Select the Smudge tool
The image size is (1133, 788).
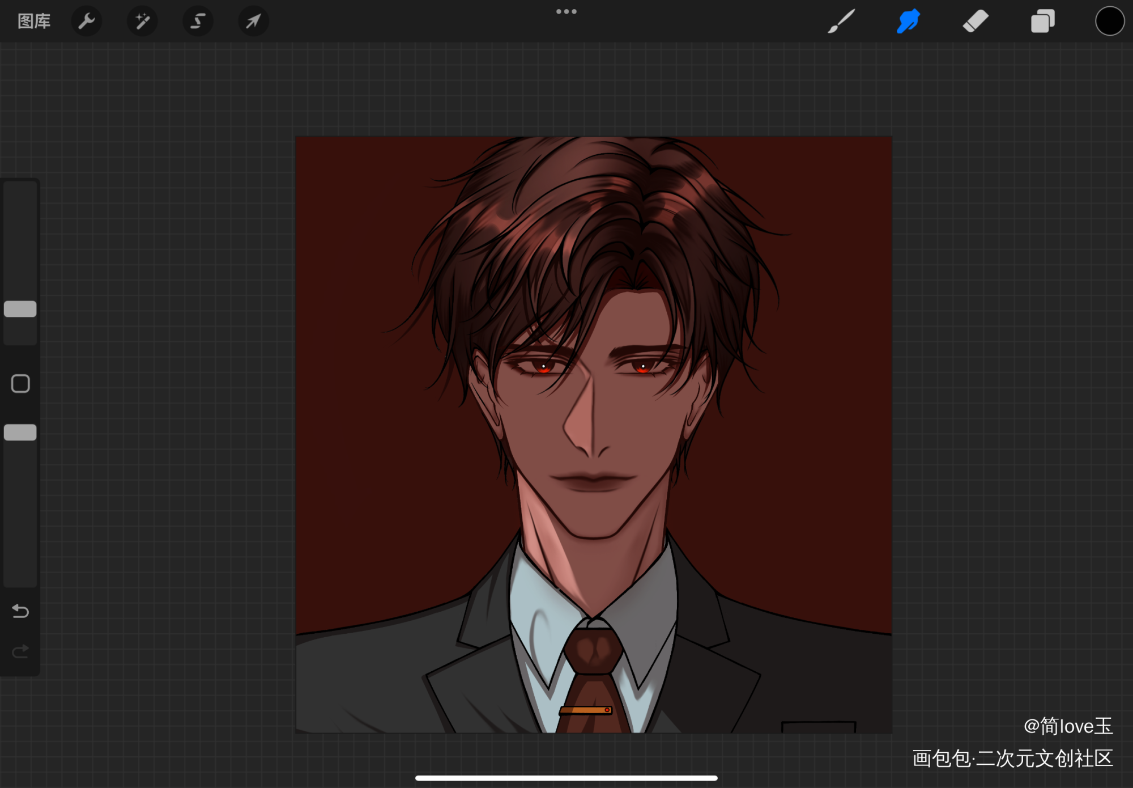pyautogui.click(x=908, y=22)
